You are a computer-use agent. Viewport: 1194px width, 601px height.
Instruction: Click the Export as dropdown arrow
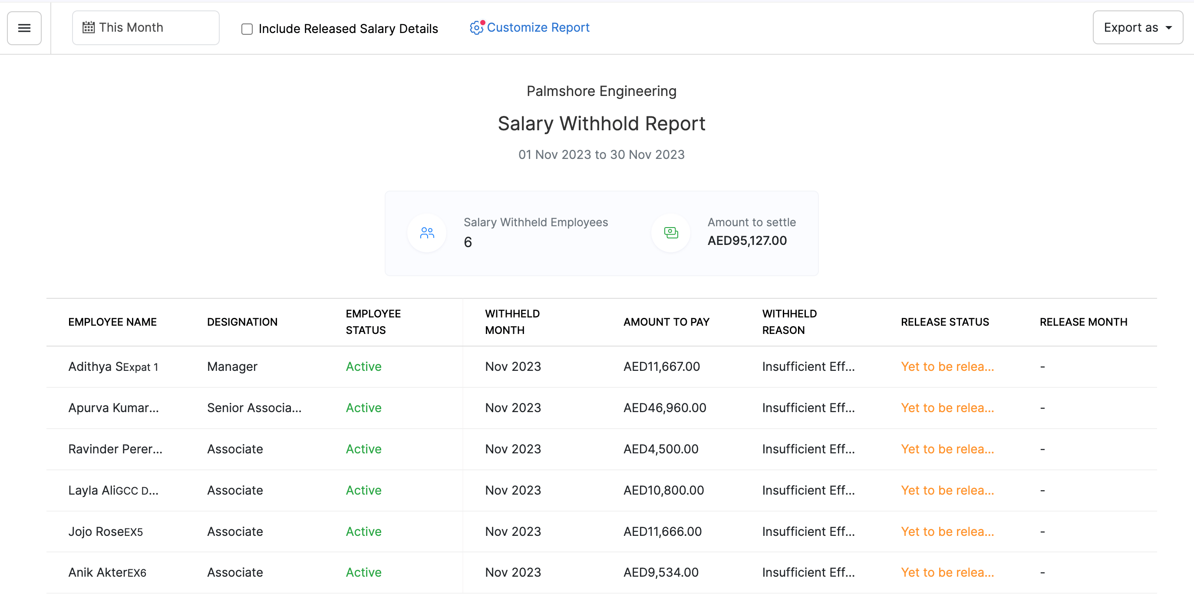pyautogui.click(x=1168, y=28)
